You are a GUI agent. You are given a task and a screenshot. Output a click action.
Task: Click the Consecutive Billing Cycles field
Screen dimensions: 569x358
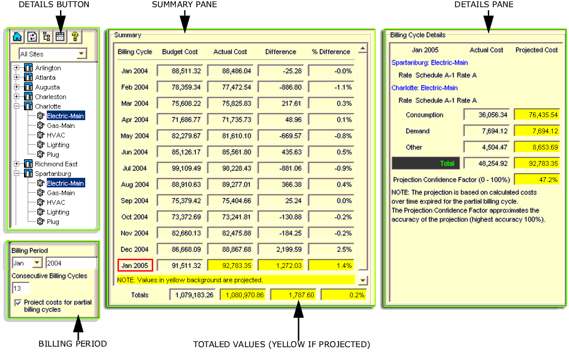[21, 288]
